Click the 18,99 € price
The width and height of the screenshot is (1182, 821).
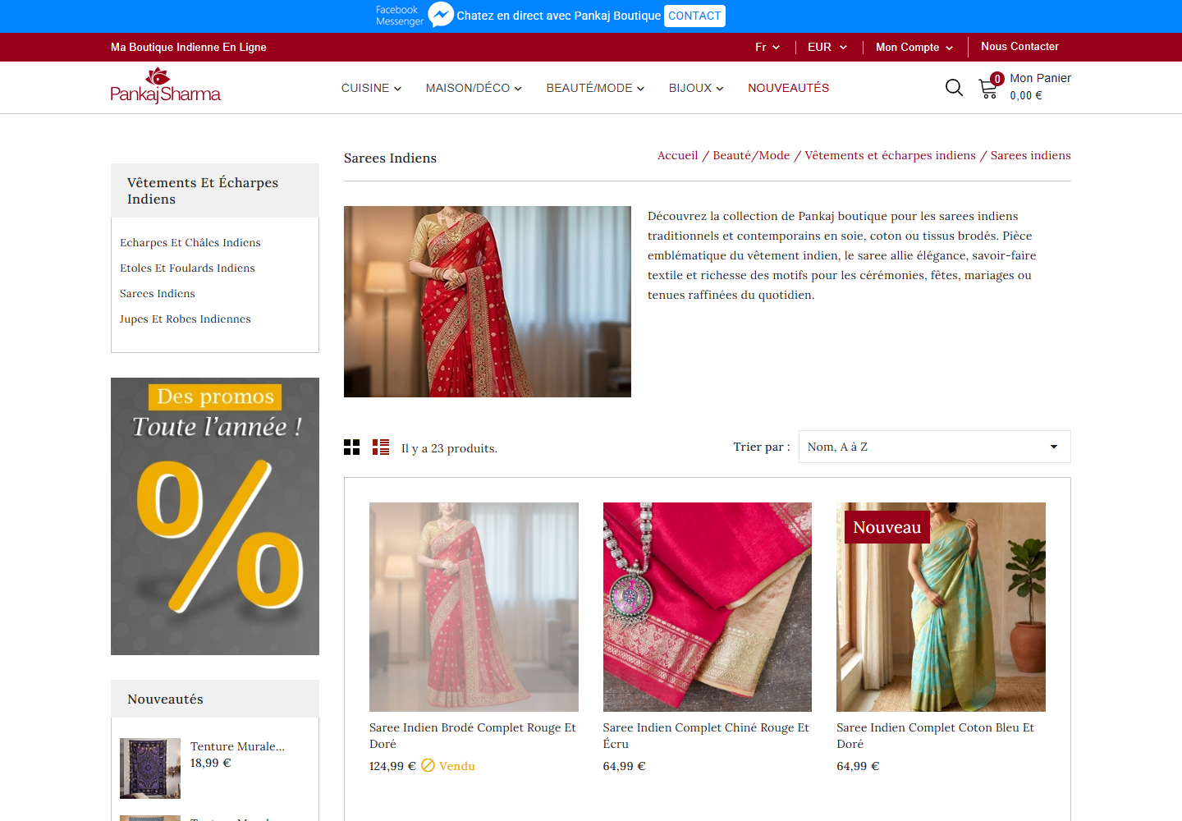(x=211, y=763)
